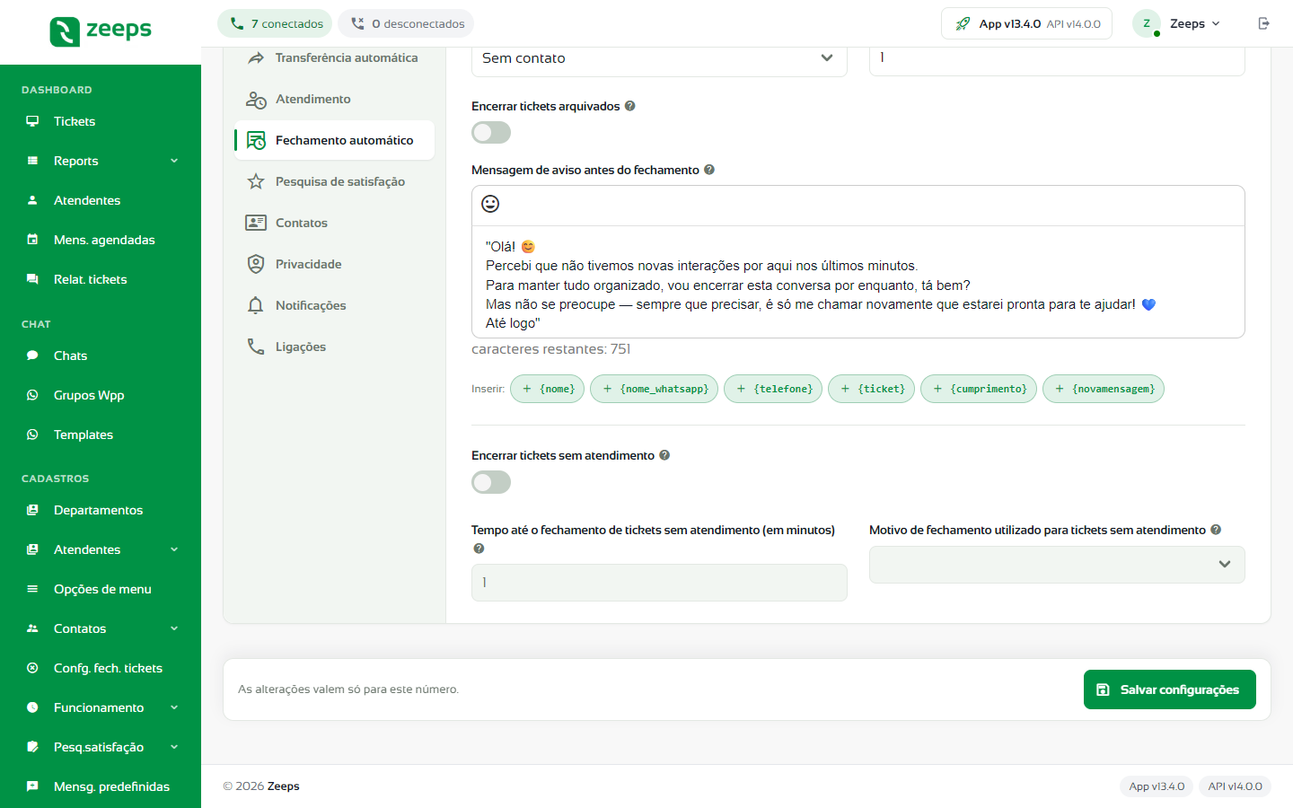Click the Reports list icon in the sidebar
This screenshot has height=808, width=1293.
32,161
